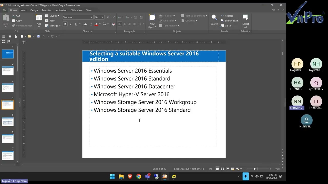
Task: Open a file with the folder icon
Action: (x=29, y=36)
